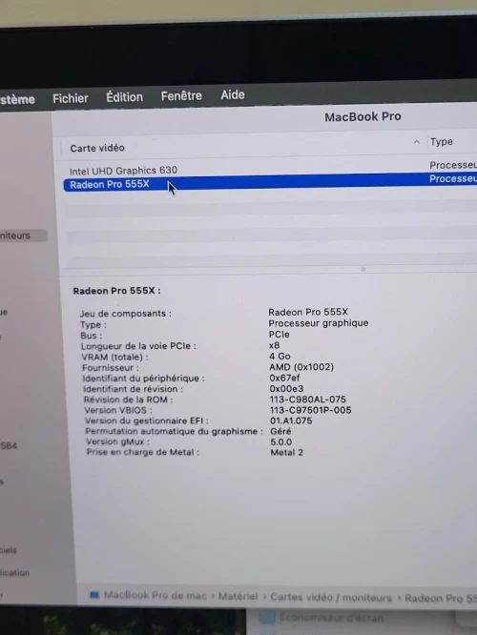
Task: Click the laptop icon in path bar
Action: coord(94,595)
